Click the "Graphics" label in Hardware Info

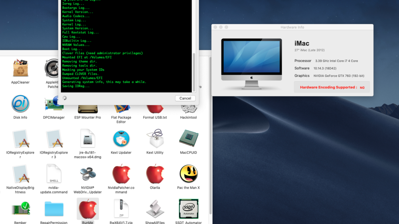point(302,76)
